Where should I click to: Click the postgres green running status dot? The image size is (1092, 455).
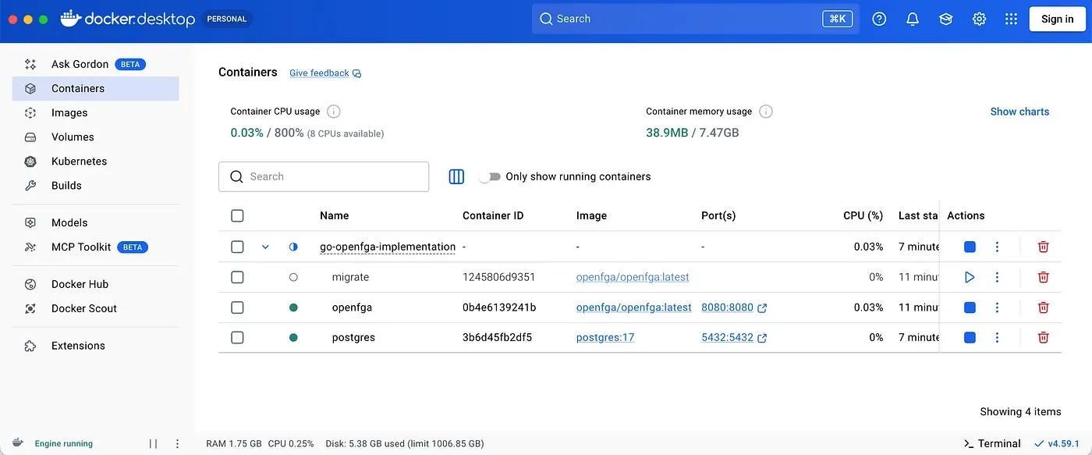[293, 337]
